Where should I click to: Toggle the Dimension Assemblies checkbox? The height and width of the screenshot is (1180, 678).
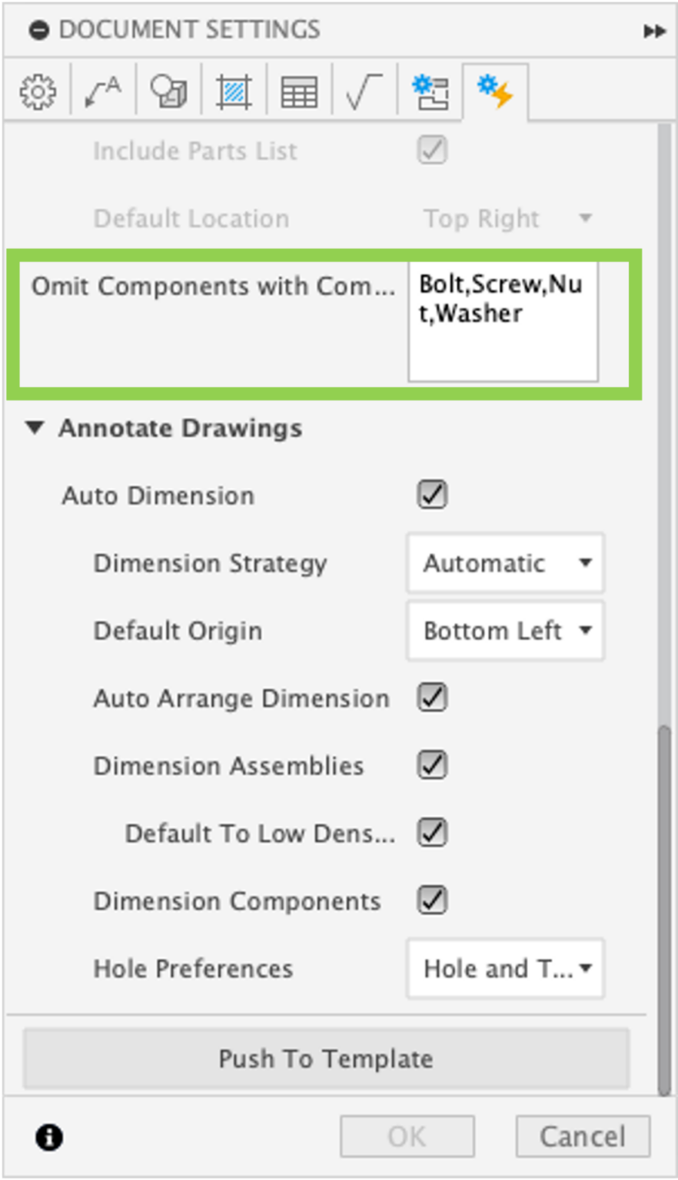point(432,765)
